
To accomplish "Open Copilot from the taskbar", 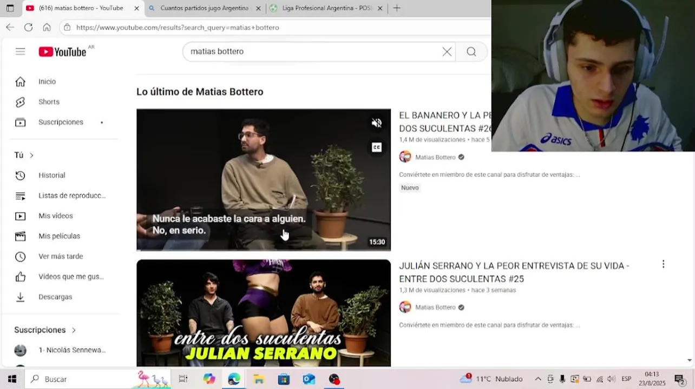I will point(209,379).
